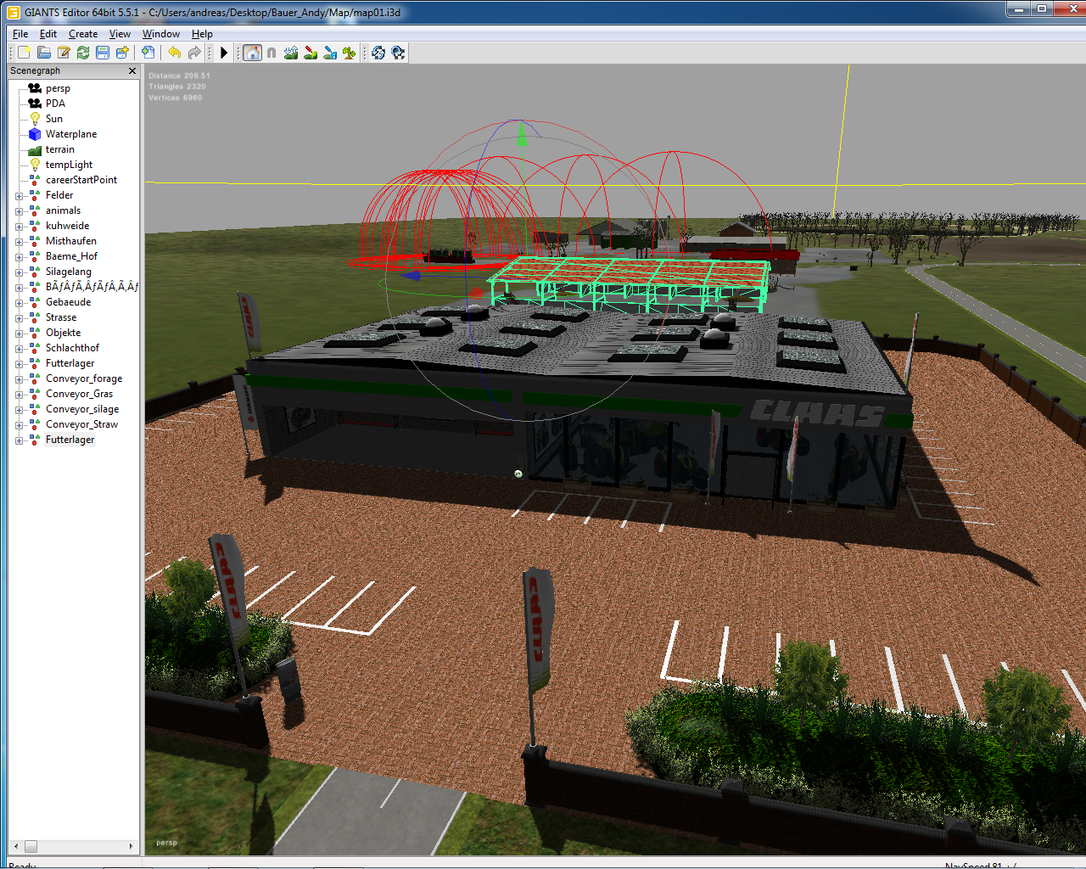Click the light bulb icon beside Sun
Screen dimensions: 1086x869
(x=35, y=119)
